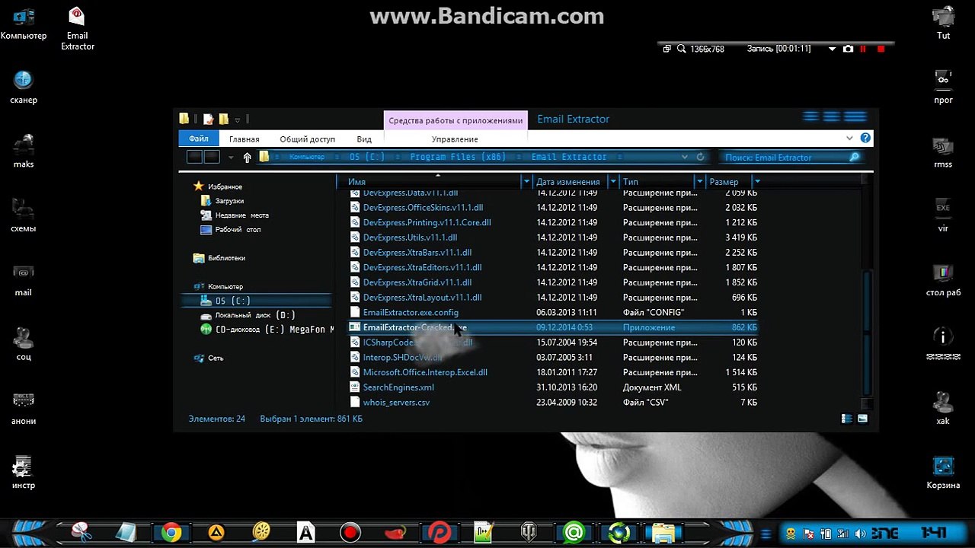This screenshot has width=975, height=548.
Task: Select the стол раб desktop icon
Action: 943,279
